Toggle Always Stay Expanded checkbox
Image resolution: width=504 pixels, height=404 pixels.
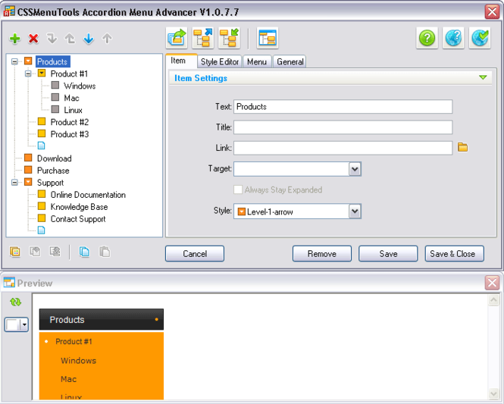[x=238, y=189]
